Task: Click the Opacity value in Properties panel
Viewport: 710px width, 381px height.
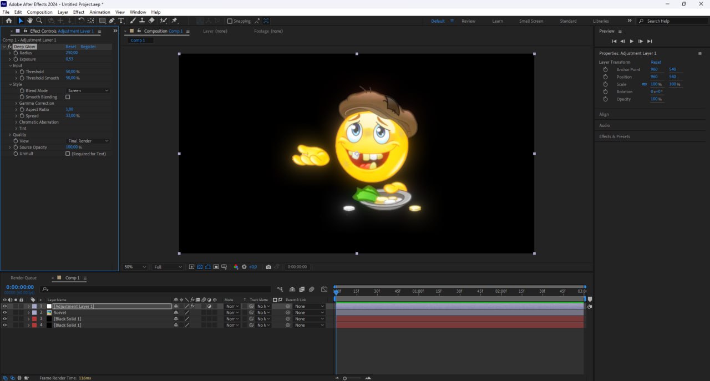Action: pos(656,99)
